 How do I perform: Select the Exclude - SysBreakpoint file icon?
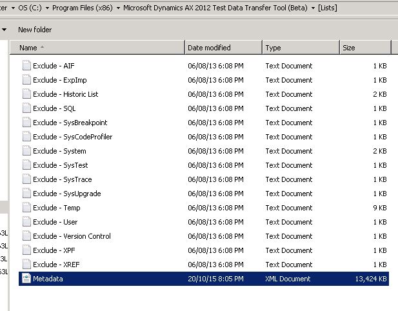26,123
